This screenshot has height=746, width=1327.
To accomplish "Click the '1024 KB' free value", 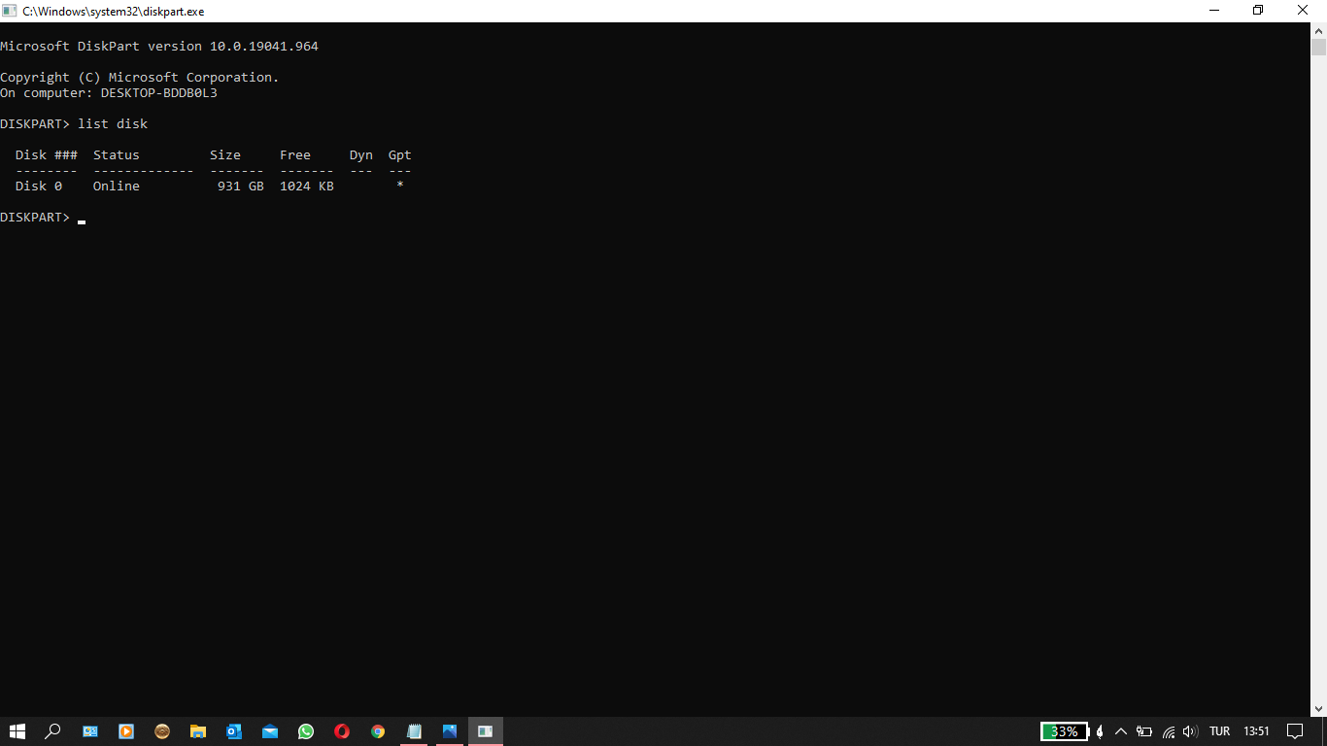I will pyautogui.click(x=307, y=186).
